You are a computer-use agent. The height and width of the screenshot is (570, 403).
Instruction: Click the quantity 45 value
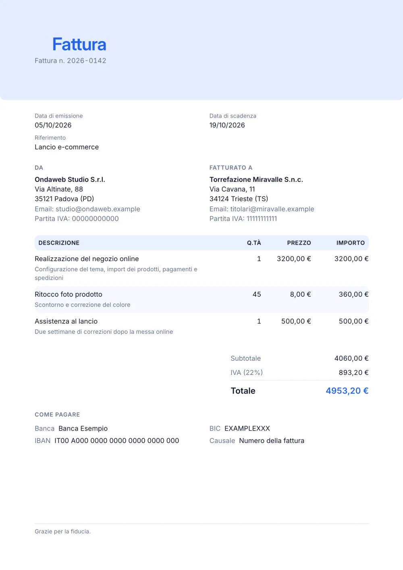click(257, 295)
